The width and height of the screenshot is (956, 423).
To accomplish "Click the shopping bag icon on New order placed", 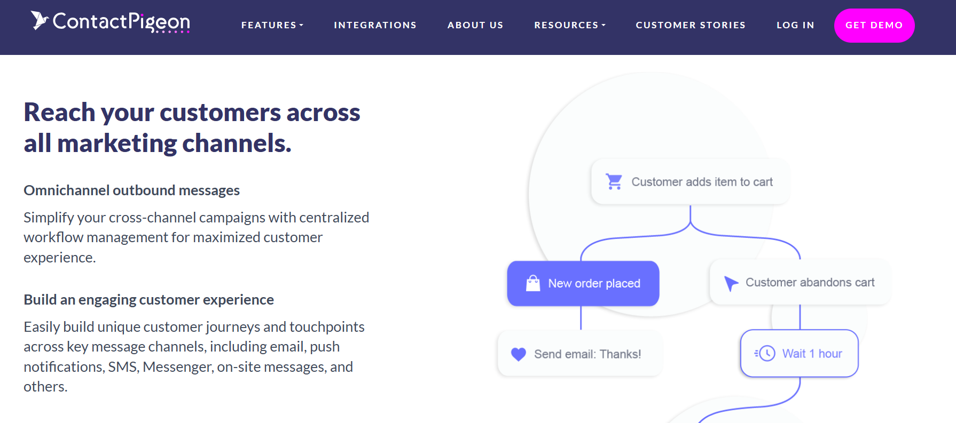I will point(533,283).
